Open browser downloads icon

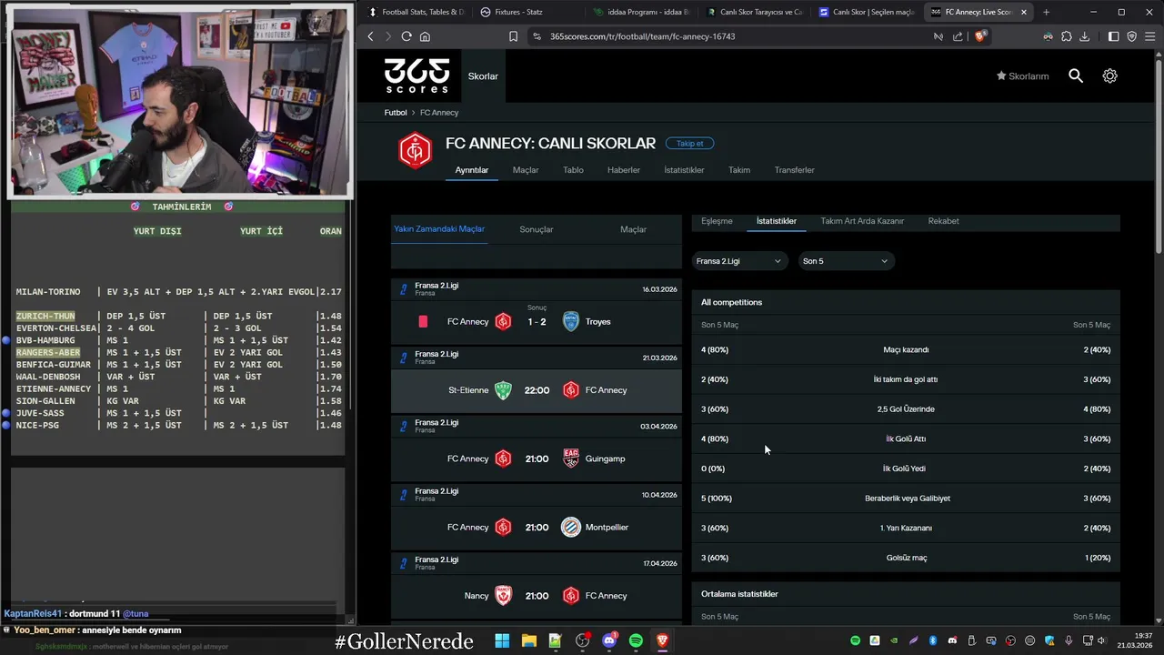[1084, 36]
